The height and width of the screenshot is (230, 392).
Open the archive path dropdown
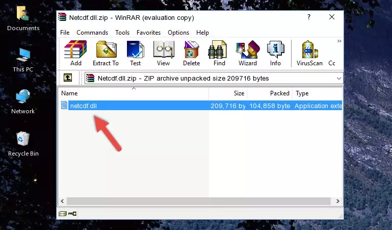(339, 78)
